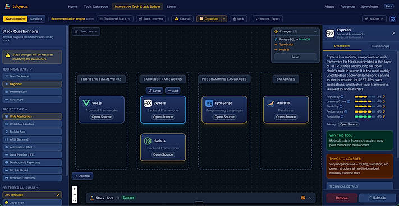399x206 pixels.
Task: Expand the Stack Hints bar chevron
Action: pos(310,198)
